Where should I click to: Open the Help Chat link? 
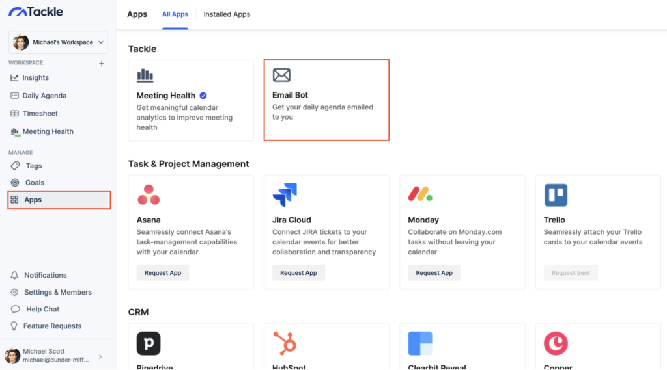coord(43,310)
